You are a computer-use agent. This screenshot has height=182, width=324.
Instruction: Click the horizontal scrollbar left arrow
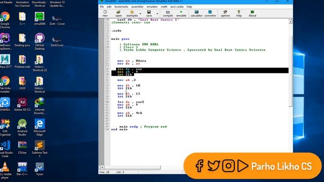coord(102,167)
